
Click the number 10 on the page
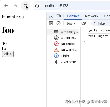click(4, 44)
